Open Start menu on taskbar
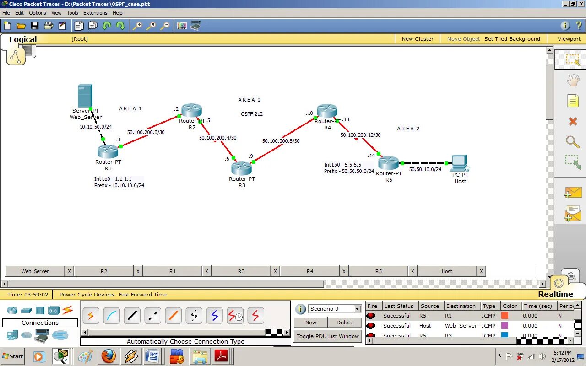The height and width of the screenshot is (366, 586). click(x=13, y=356)
